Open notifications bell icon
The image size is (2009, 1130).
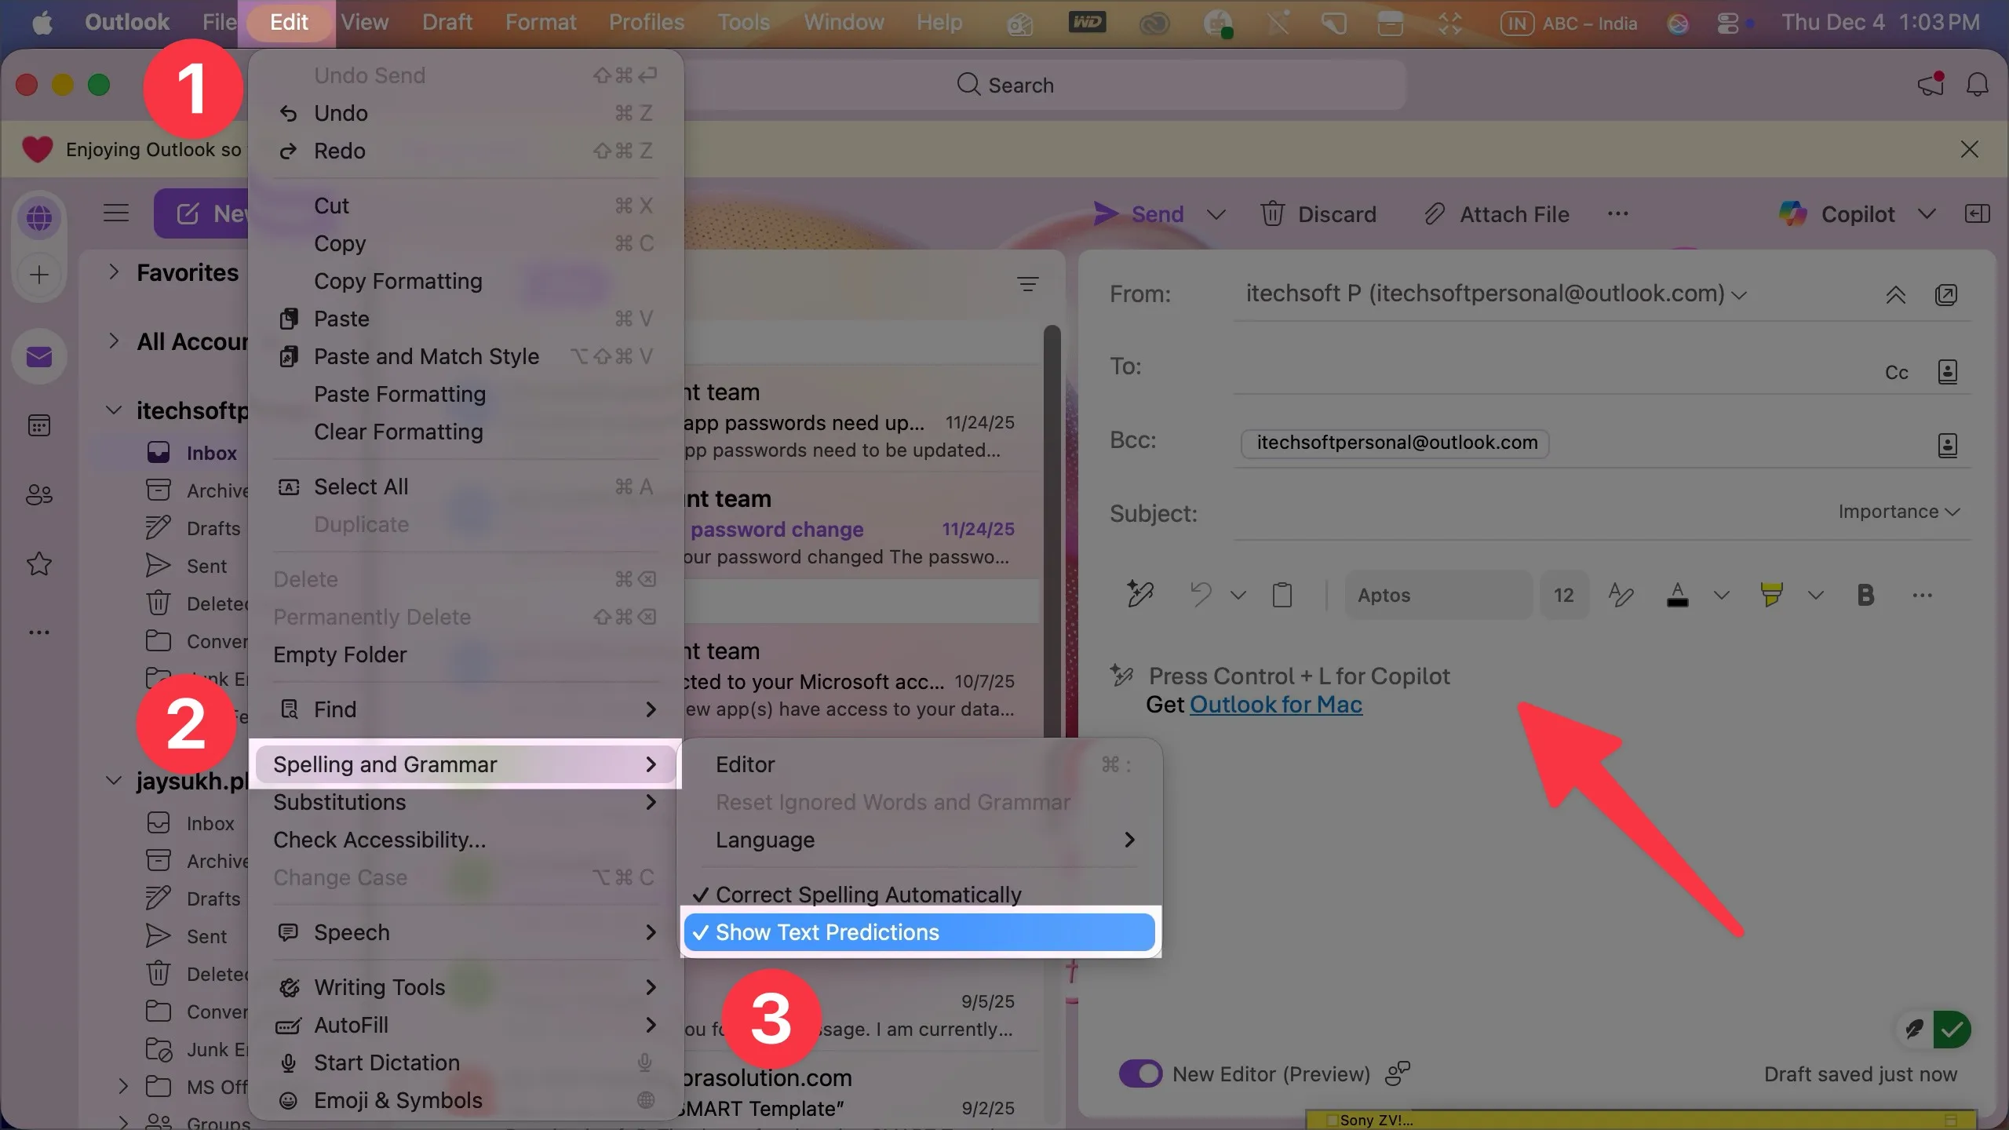[1977, 85]
